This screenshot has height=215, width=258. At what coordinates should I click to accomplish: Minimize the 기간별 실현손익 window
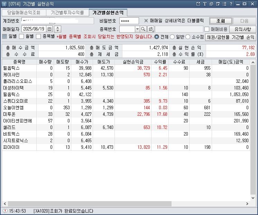click(x=238, y=4)
